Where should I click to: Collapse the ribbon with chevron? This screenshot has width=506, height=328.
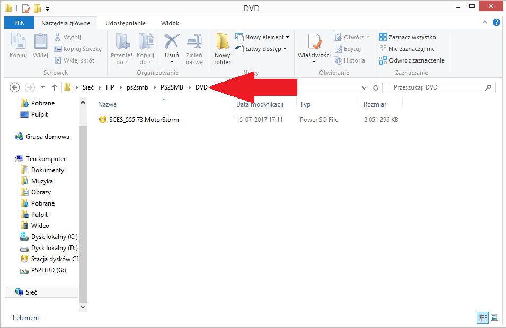click(x=485, y=22)
